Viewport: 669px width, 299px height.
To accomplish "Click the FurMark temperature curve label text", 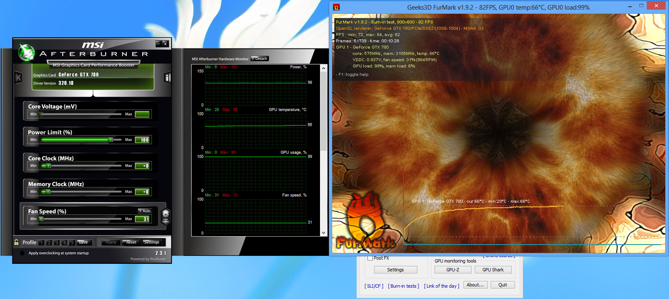I will click(471, 201).
